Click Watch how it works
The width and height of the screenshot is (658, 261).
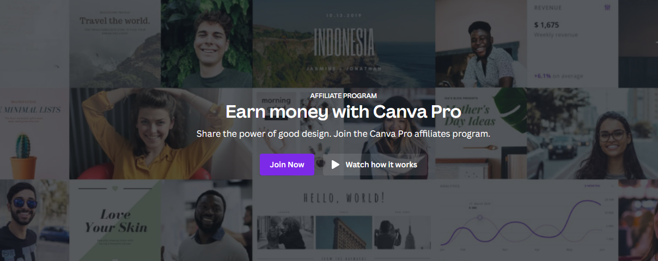click(x=375, y=165)
